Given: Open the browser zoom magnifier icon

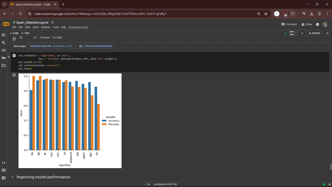Looking at the screenshot, I should click(x=259, y=14).
